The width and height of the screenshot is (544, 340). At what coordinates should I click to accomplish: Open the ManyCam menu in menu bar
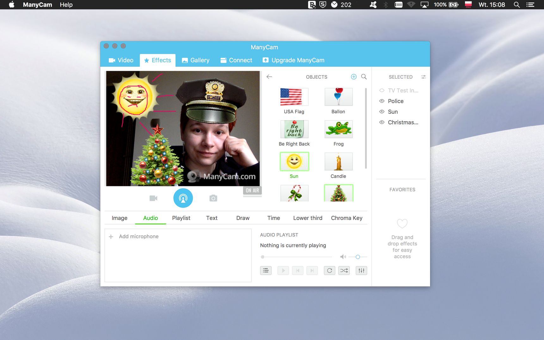[37, 5]
